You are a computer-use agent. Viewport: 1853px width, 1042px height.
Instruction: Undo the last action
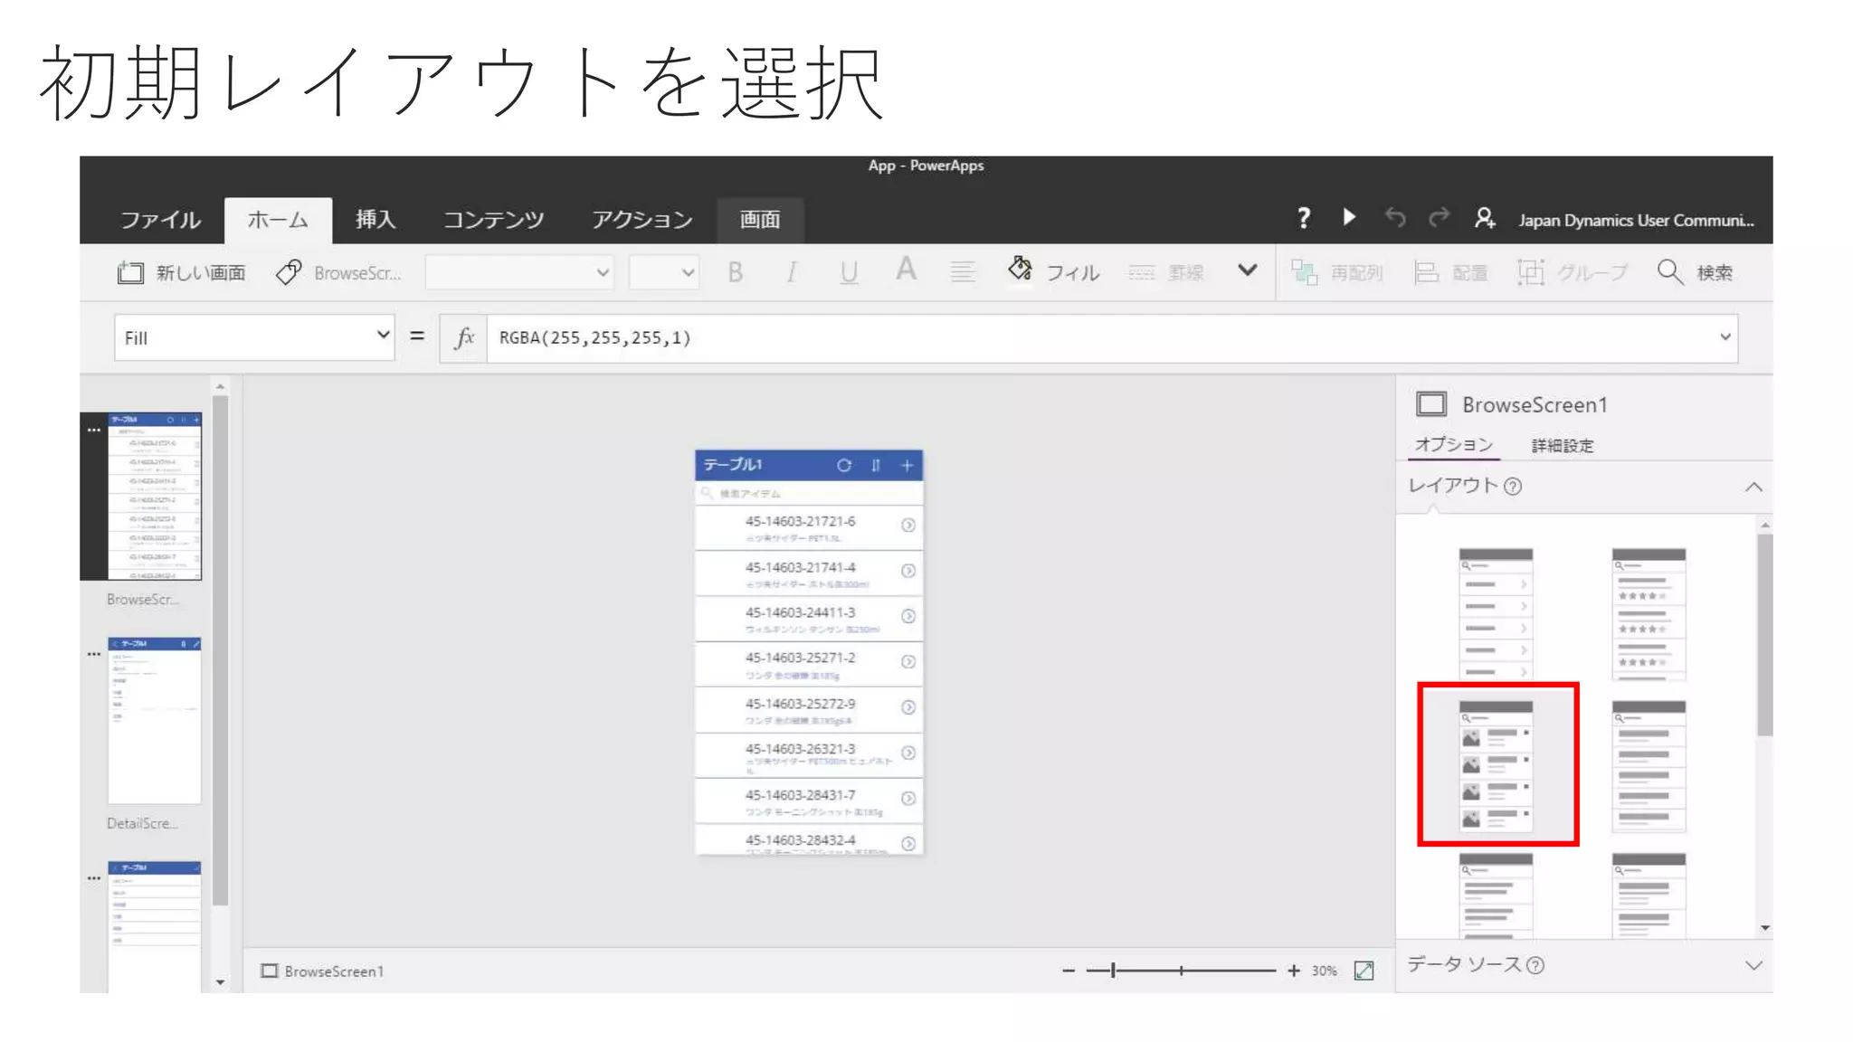click(x=1395, y=218)
